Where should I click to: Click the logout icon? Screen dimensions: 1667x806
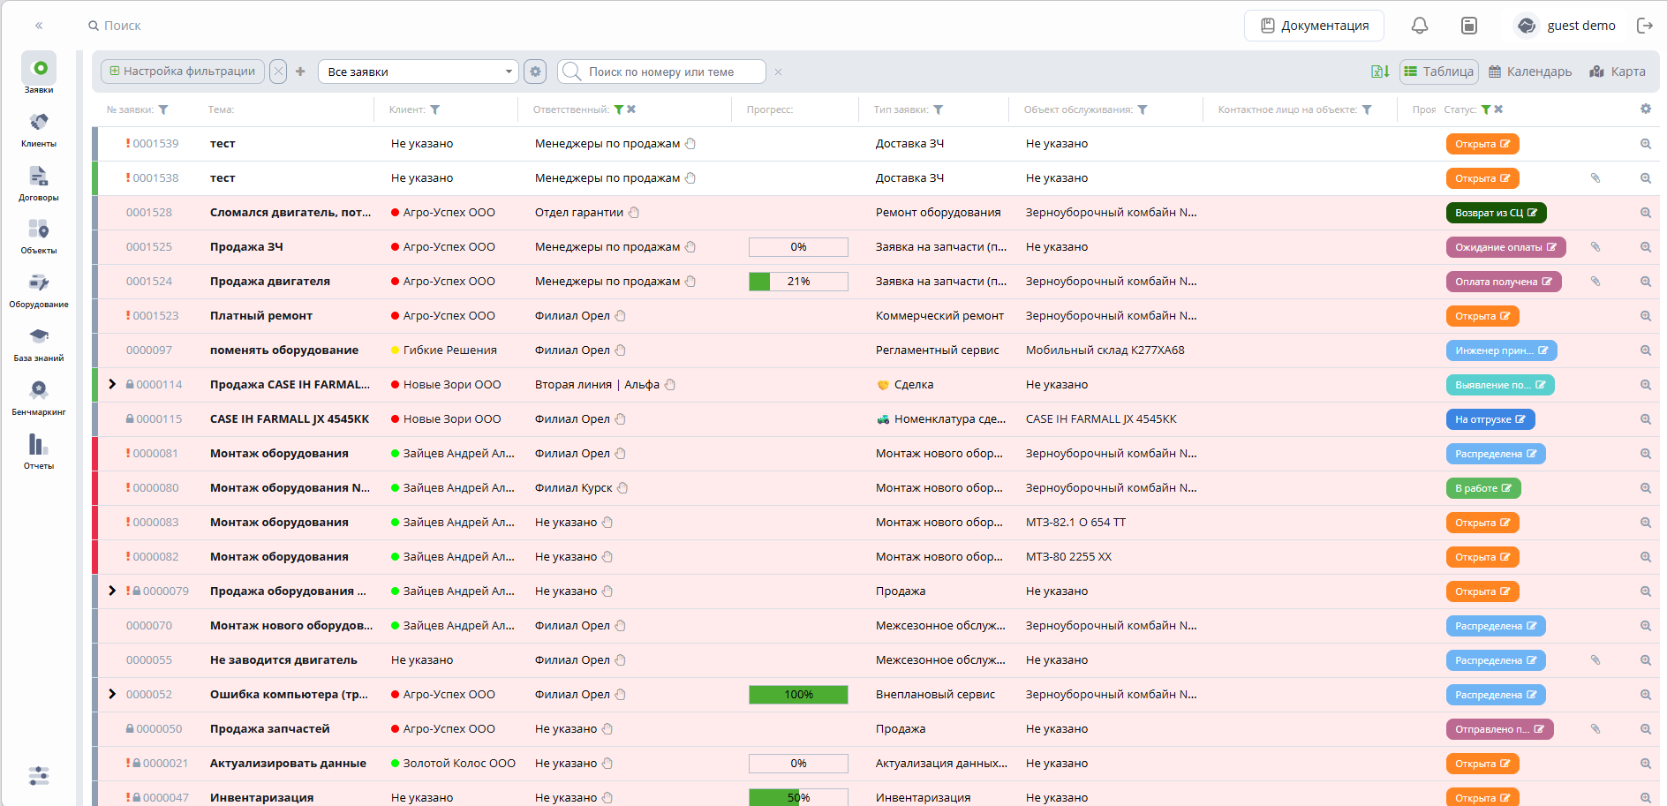tap(1645, 26)
